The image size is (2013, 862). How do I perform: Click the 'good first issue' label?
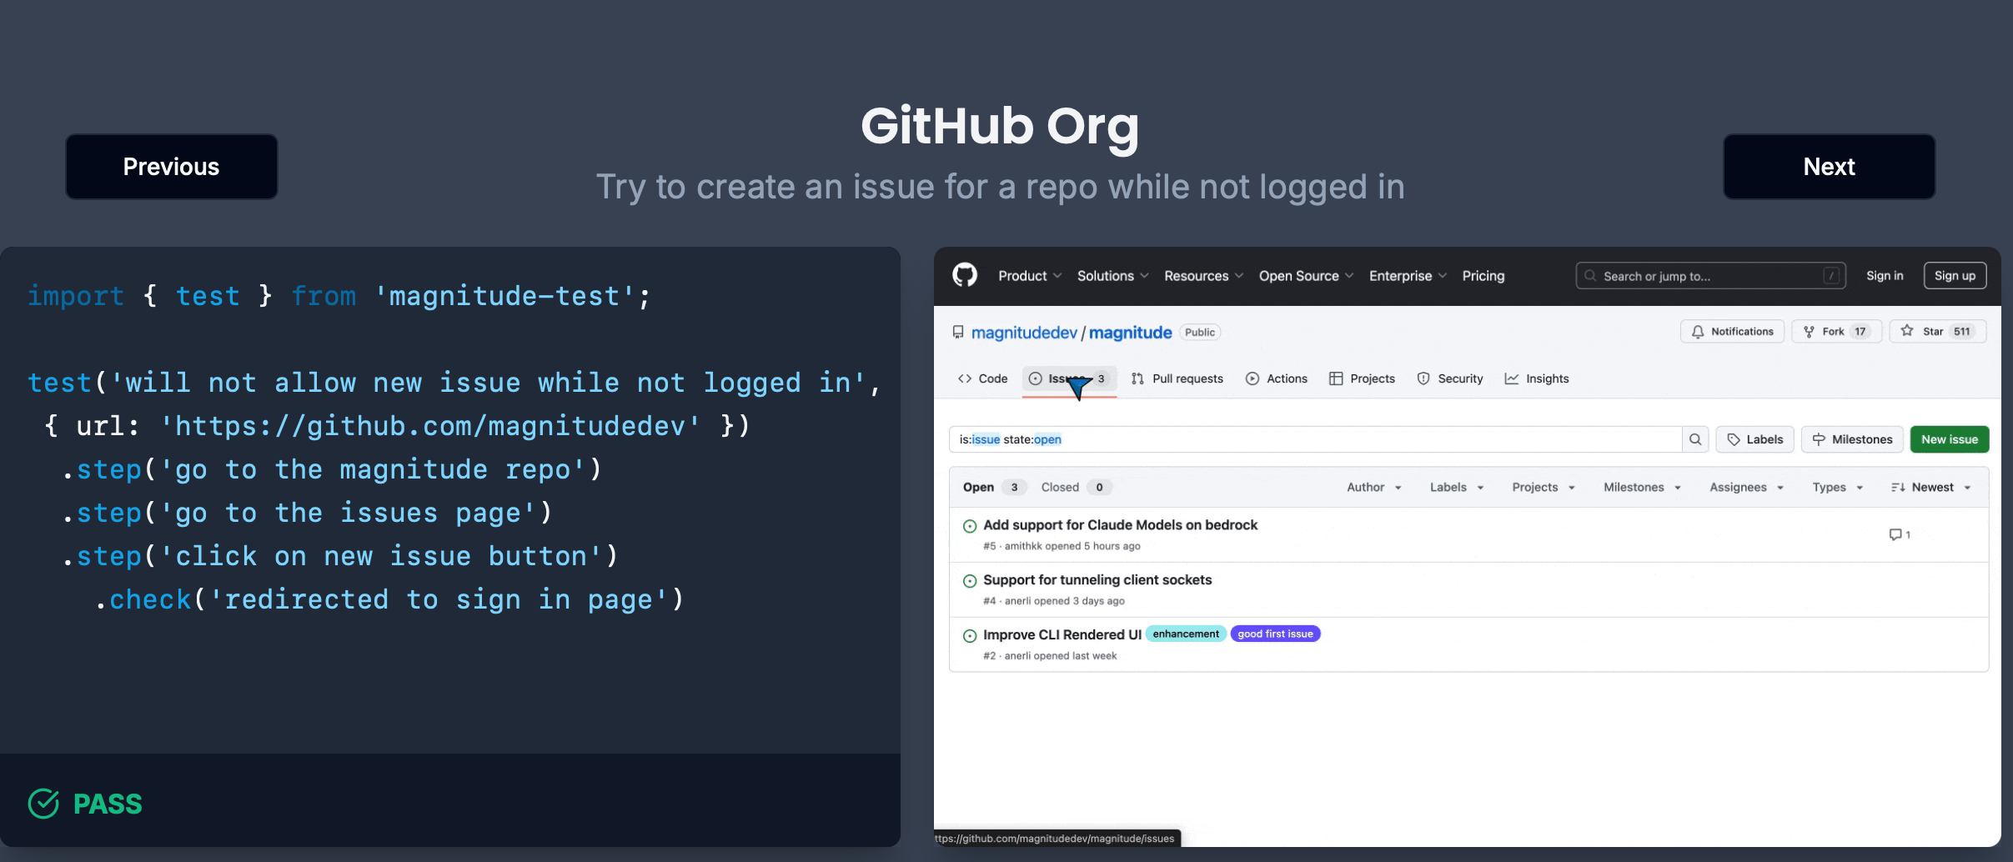click(x=1275, y=634)
